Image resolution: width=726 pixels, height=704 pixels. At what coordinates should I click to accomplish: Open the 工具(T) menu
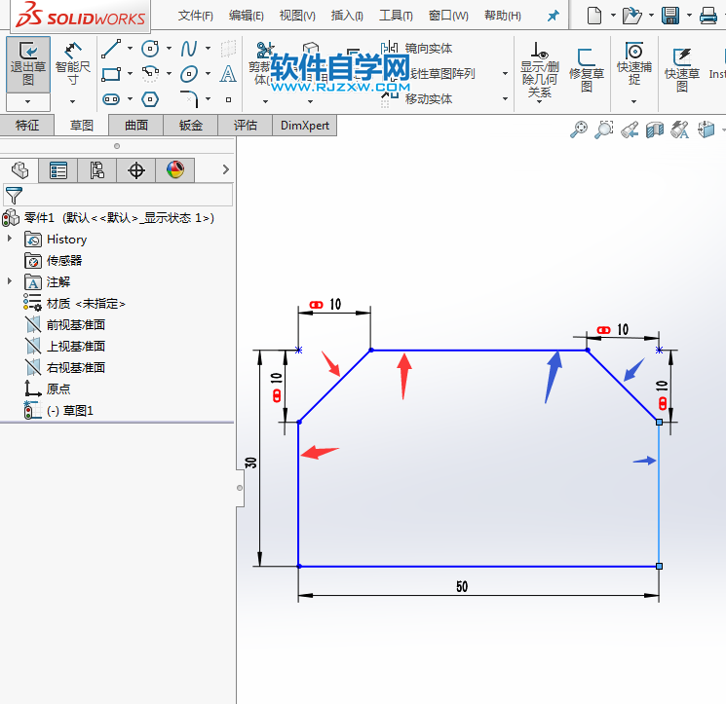tap(396, 16)
